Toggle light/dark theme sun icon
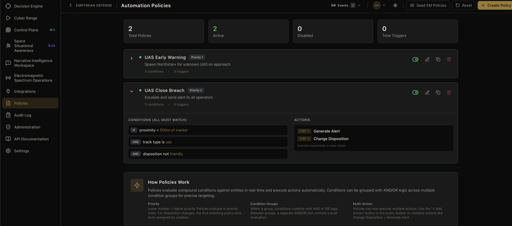Image resolution: width=512 pixels, height=226 pixels. click(395, 5)
